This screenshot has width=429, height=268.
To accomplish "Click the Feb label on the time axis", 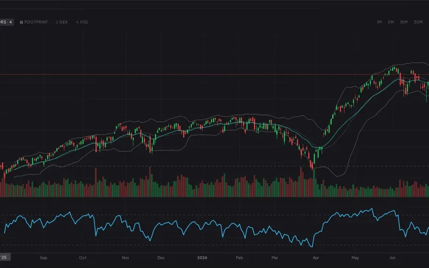I will point(239,258).
